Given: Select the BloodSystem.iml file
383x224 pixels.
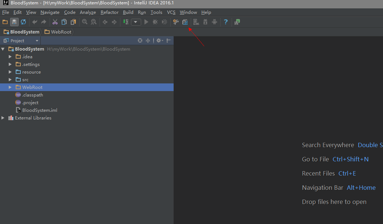Looking at the screenshot, I should [39, 110].
